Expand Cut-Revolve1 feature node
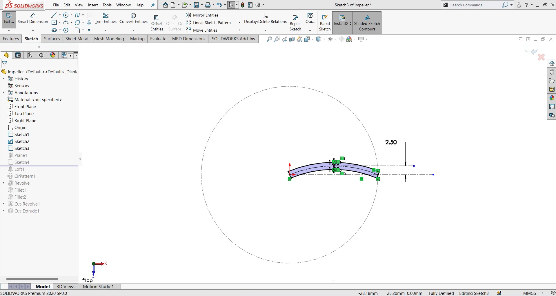This screenshot has width=556, height=296. (x=3, y=204)
